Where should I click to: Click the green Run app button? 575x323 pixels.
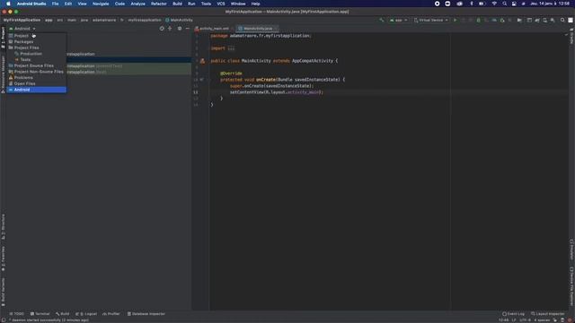tap(456, 20)
